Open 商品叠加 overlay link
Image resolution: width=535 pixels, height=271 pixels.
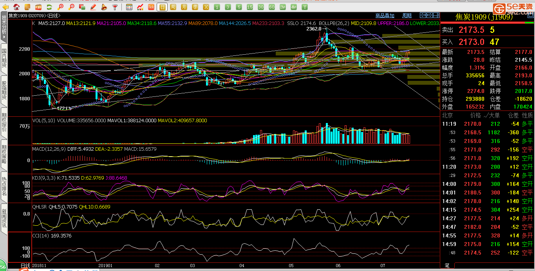385,16
